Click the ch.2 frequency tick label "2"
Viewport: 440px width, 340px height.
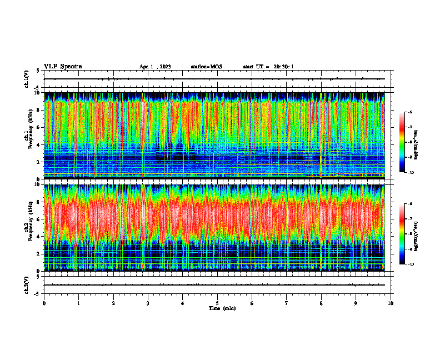tap(39, 254)
